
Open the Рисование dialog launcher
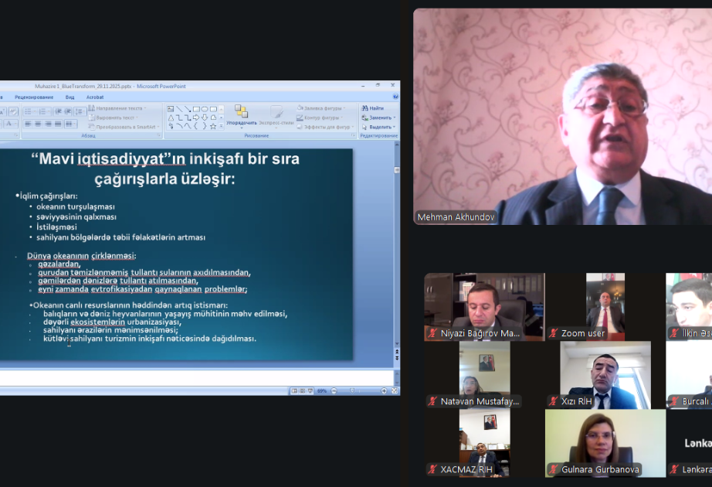[x=353, y=135]
